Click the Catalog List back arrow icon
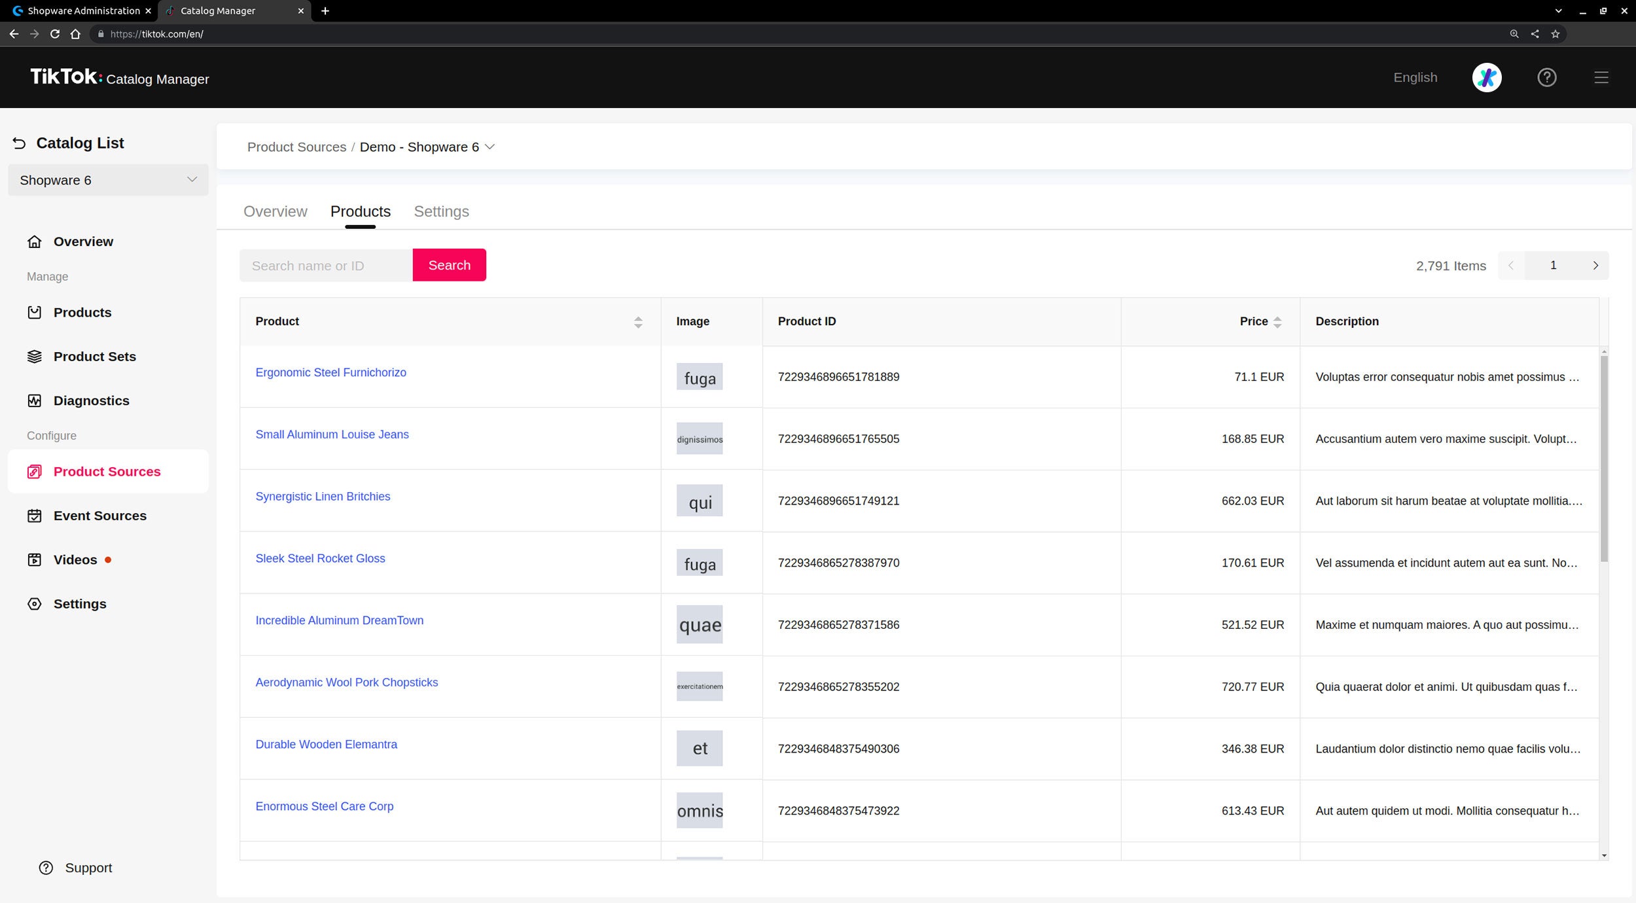 click(19, 143)
